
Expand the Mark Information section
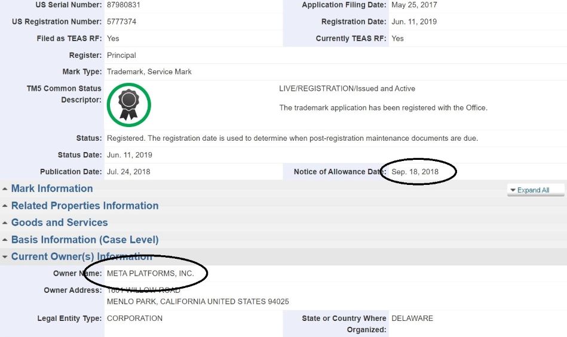[52, 188]
